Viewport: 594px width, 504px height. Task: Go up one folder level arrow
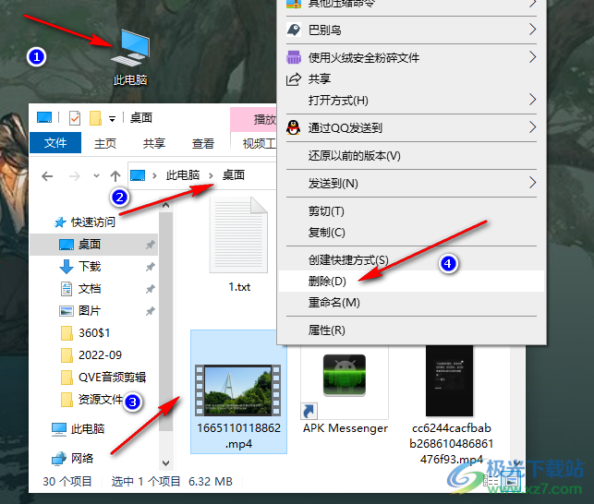point(115,176)
